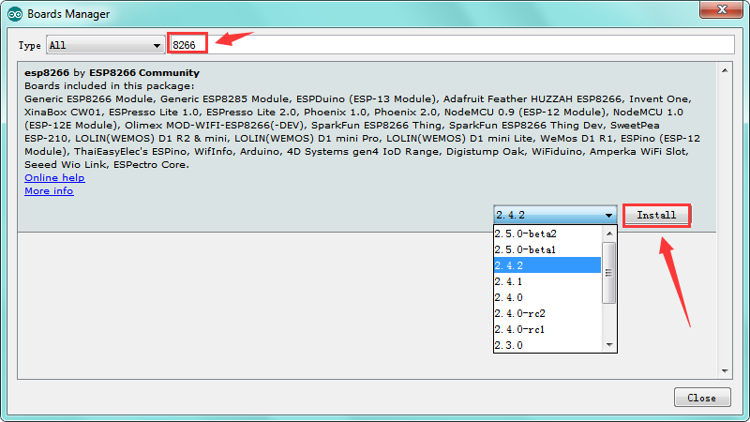The image size is (750, 422).
Task: Select version 2.4.0 from the list
Action: click(x=547, y=297)
